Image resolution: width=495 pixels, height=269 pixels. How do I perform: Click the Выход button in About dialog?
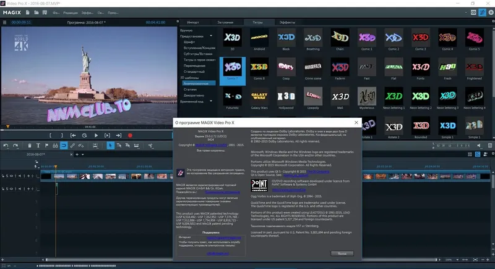pyautogui.click(x=342, y=254)
